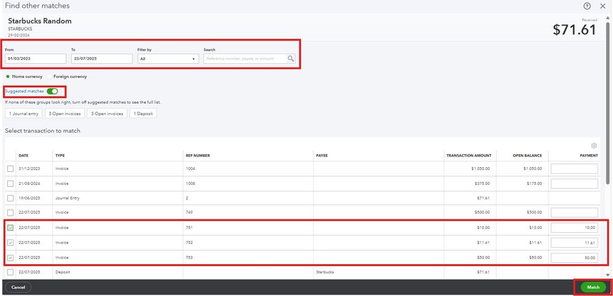Check the Starbucks Deposit row checkbox

tap(10, 272)
